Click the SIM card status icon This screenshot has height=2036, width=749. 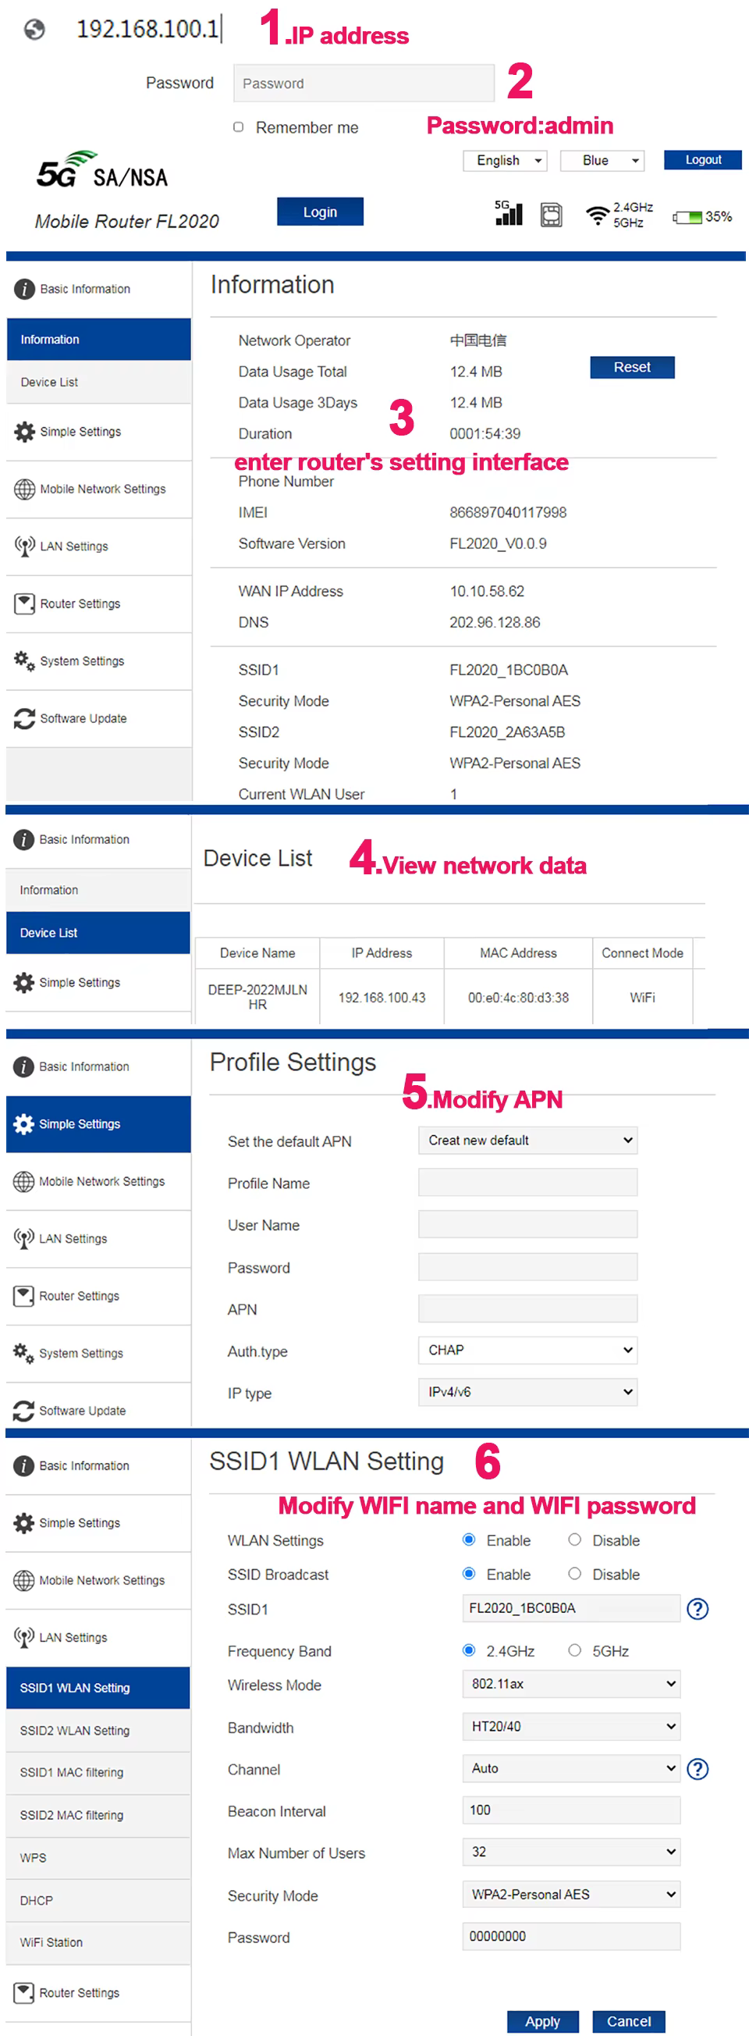click(551, 215)
